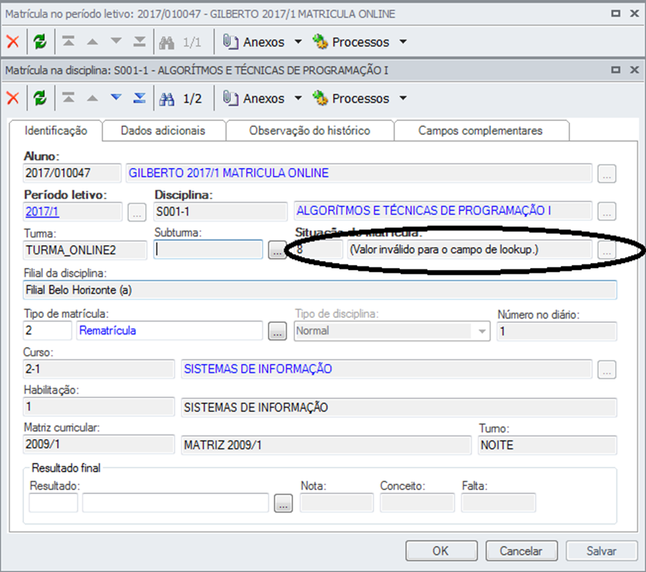Click the green refresh icon in the Matrícula na disciplina toolbar
Image resolution: width=646 pixels, height=572 pixels.
pos(40,98)
